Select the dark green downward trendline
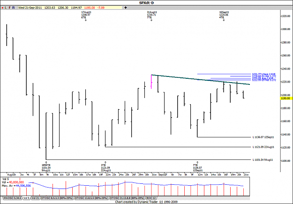 [x=201, y=80]
